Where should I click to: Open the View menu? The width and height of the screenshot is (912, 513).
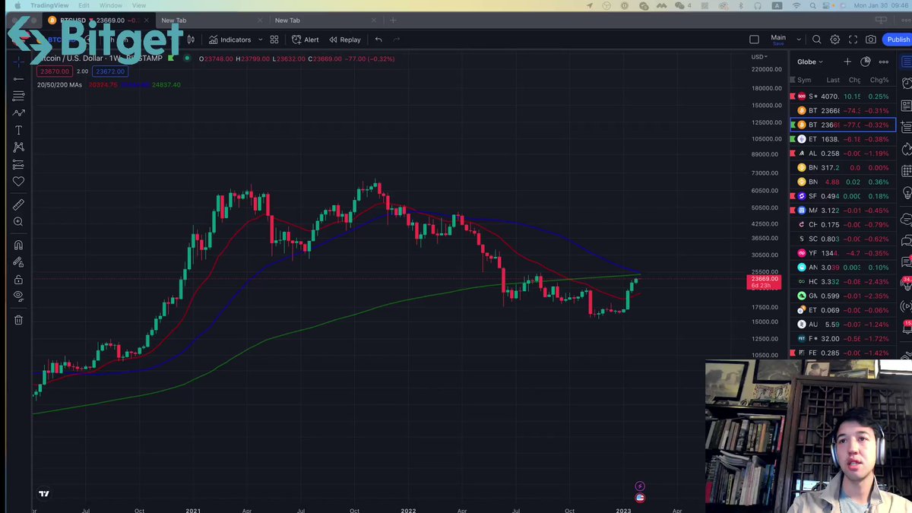[139, 5]
